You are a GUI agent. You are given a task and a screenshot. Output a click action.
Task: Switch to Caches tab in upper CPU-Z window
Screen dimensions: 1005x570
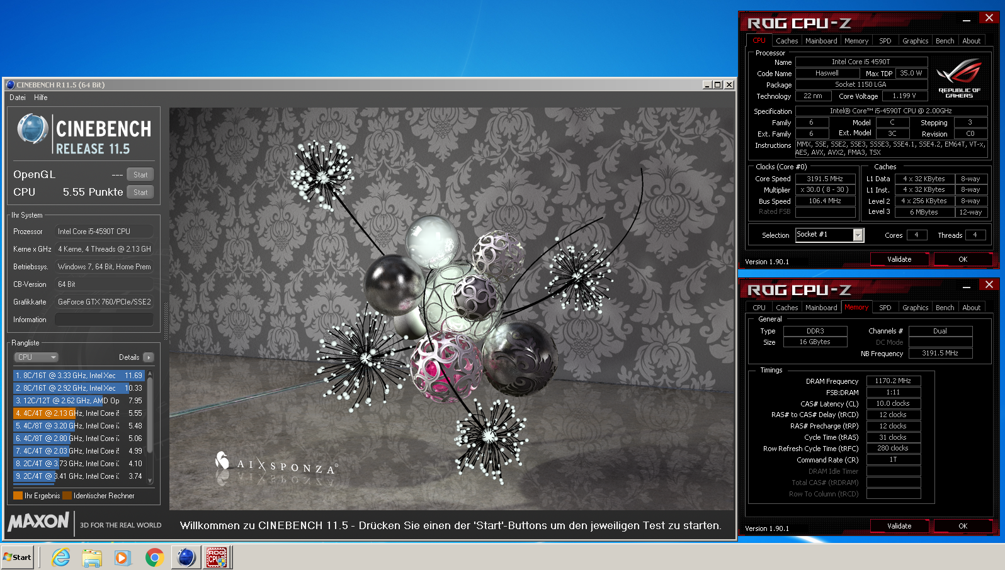tap(786, 41)
